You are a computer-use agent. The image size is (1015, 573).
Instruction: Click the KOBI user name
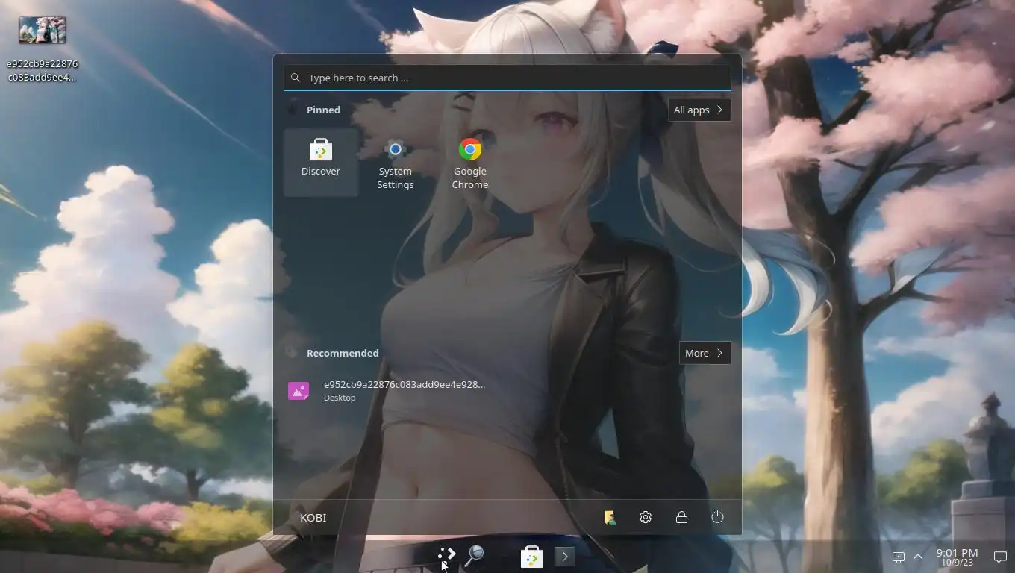[x=313, y=518]
